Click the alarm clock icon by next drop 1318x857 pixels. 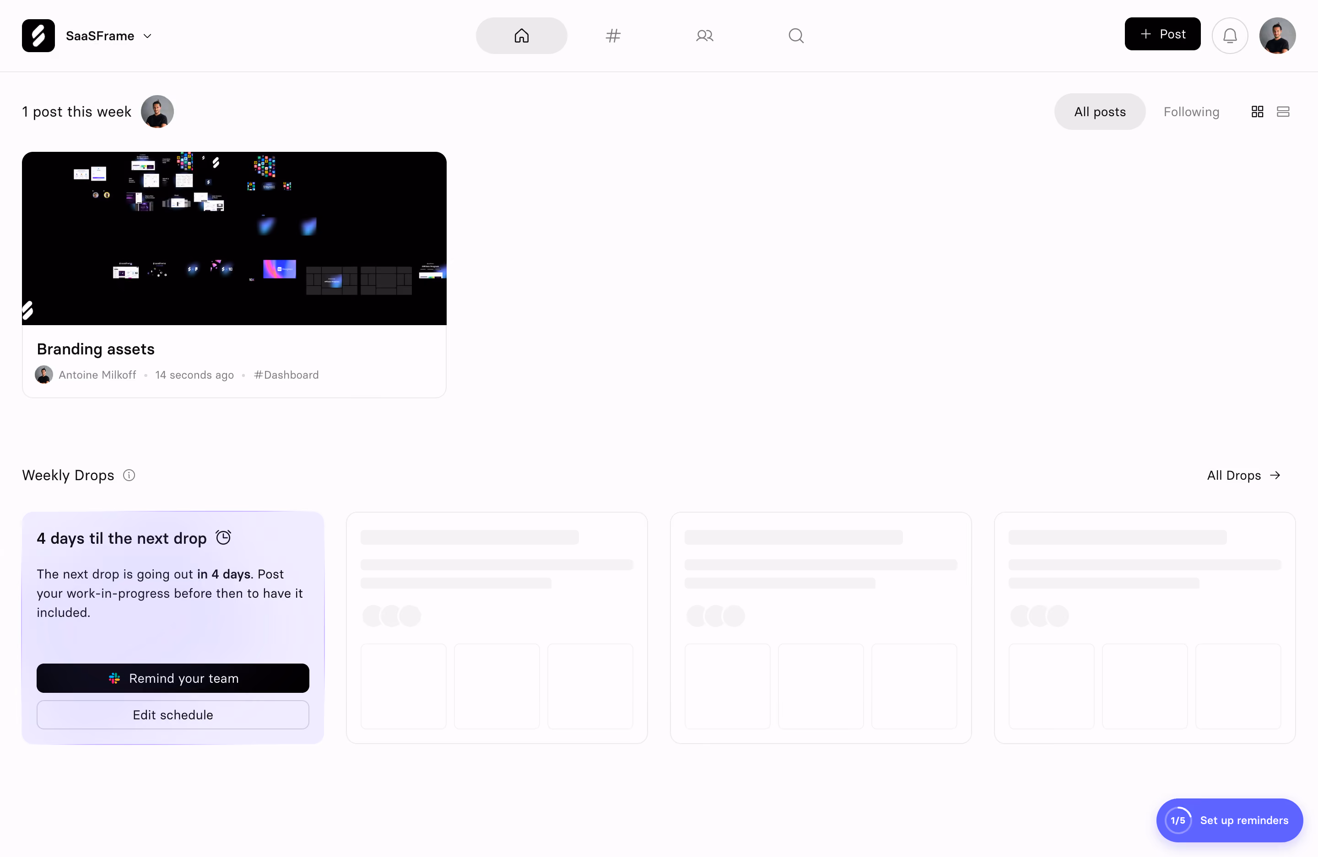[223, 537]
